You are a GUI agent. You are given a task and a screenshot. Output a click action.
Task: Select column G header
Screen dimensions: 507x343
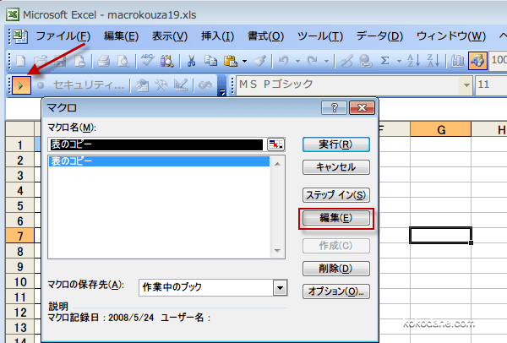441,129
